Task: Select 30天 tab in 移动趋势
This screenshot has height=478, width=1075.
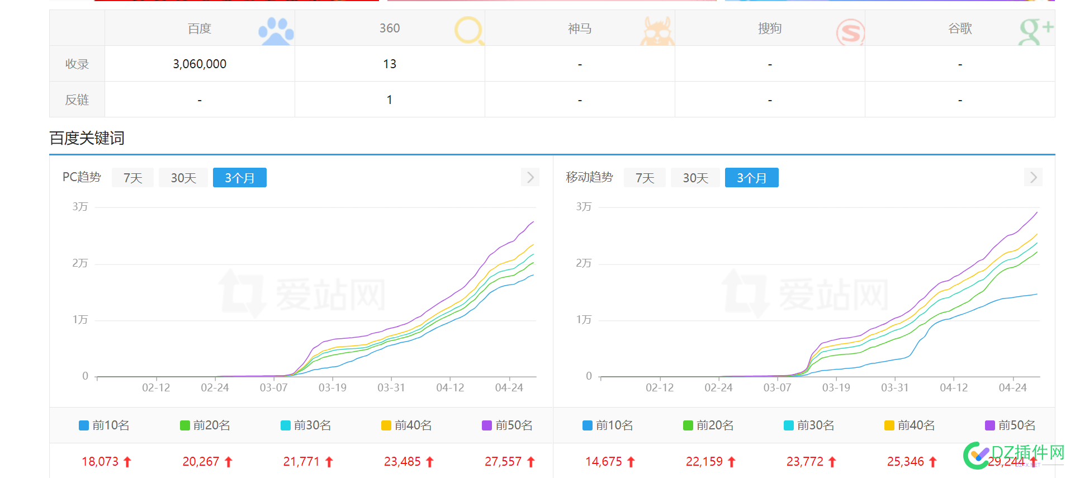Action: 695,178
